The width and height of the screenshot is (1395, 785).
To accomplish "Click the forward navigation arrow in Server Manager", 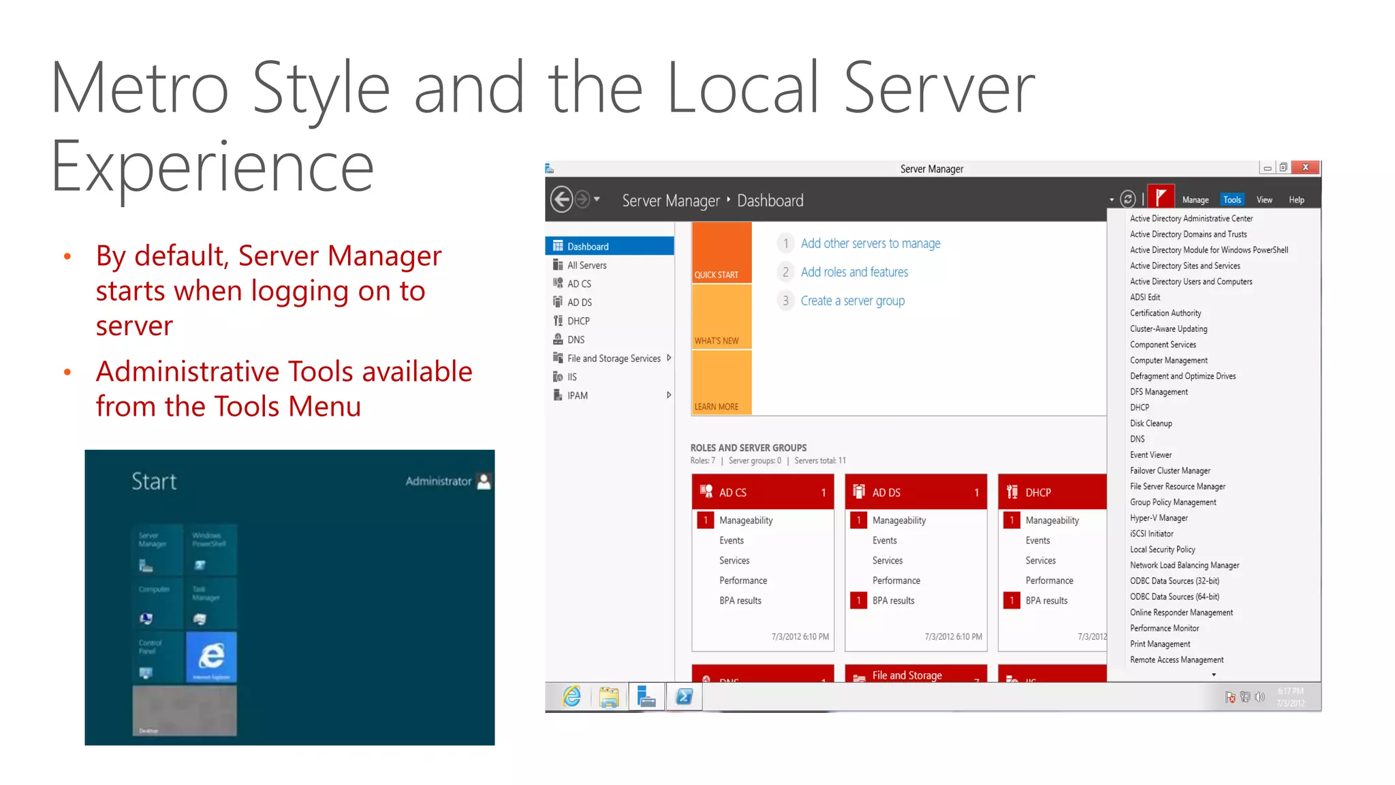I will click(x=582, y=200).
